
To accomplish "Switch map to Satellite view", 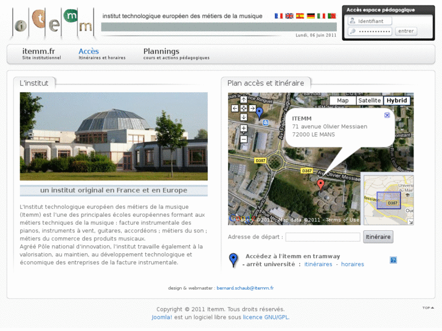I will pyautogui.click(x=369, y=101).
